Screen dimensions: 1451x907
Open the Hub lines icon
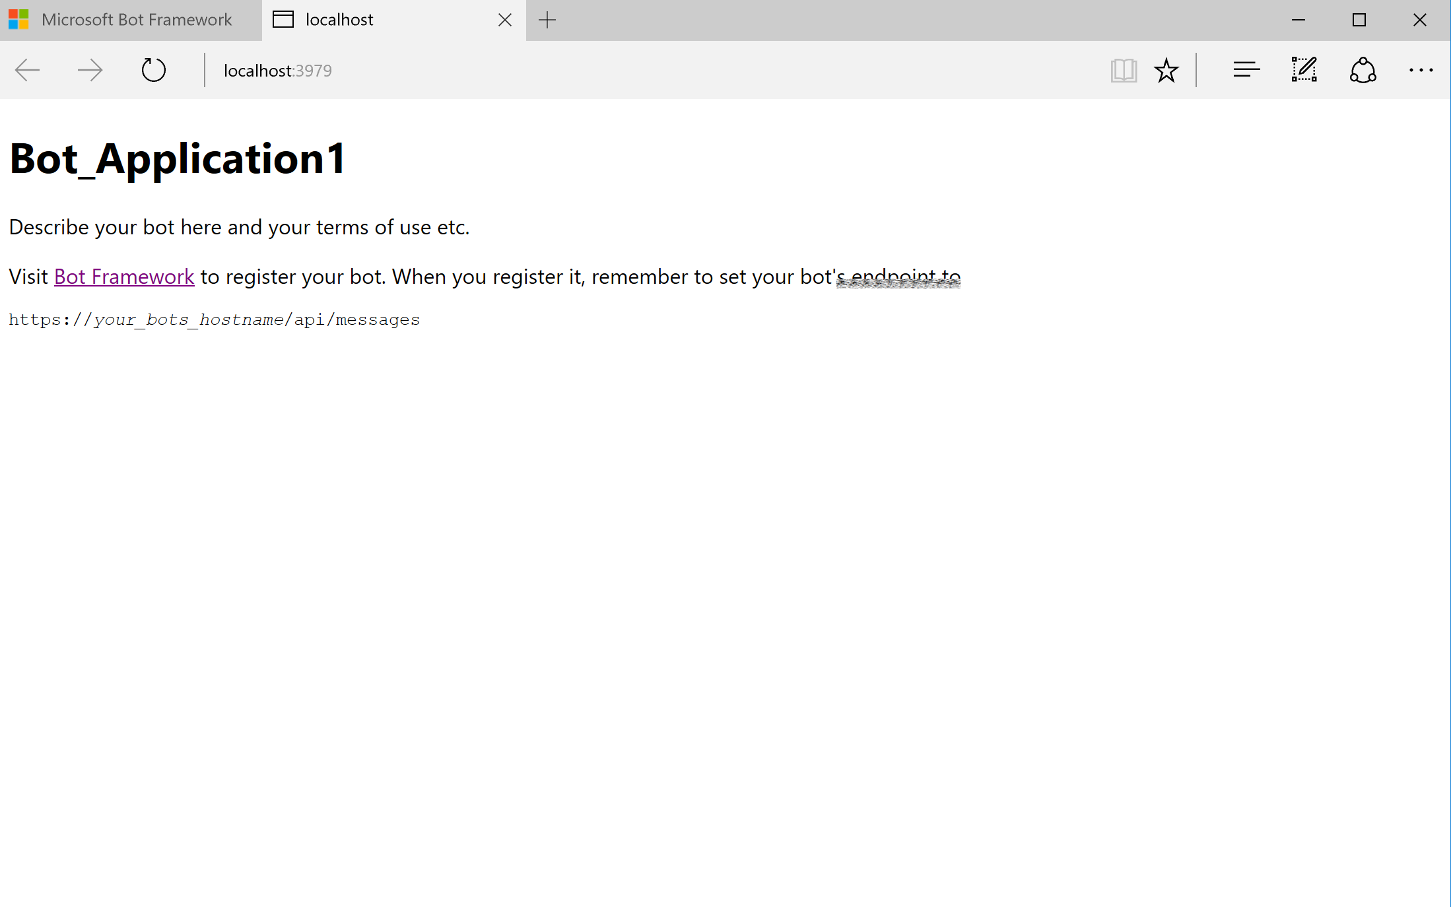coord(1246,70)
